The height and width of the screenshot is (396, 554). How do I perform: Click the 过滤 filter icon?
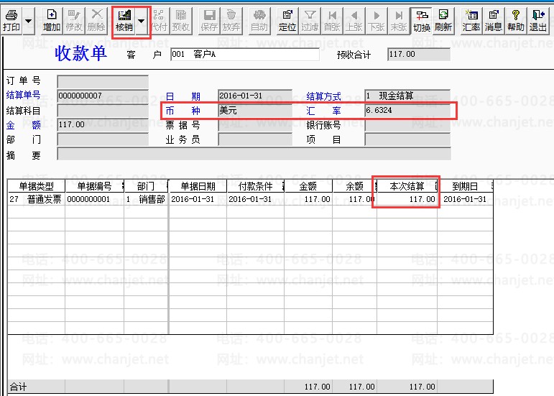[310, 21]
